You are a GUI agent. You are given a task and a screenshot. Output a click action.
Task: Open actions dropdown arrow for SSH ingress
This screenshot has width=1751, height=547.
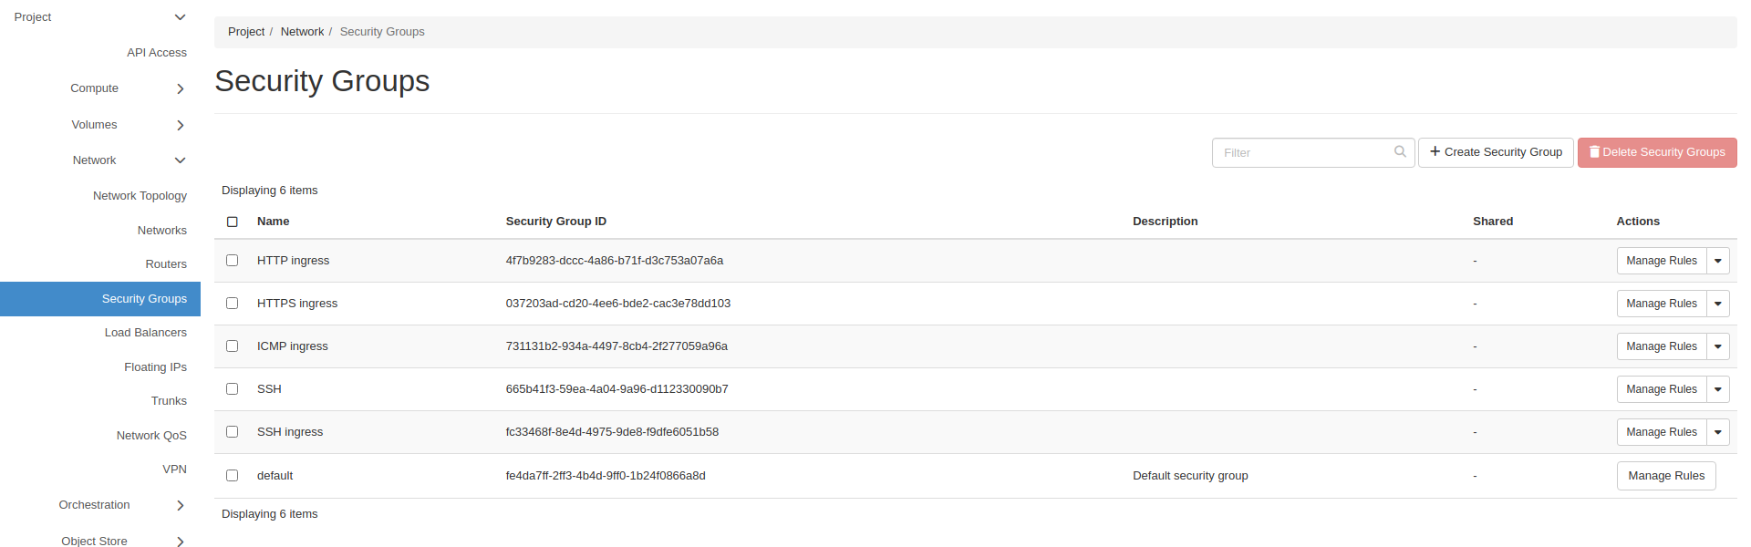[x=1718, y=432]
